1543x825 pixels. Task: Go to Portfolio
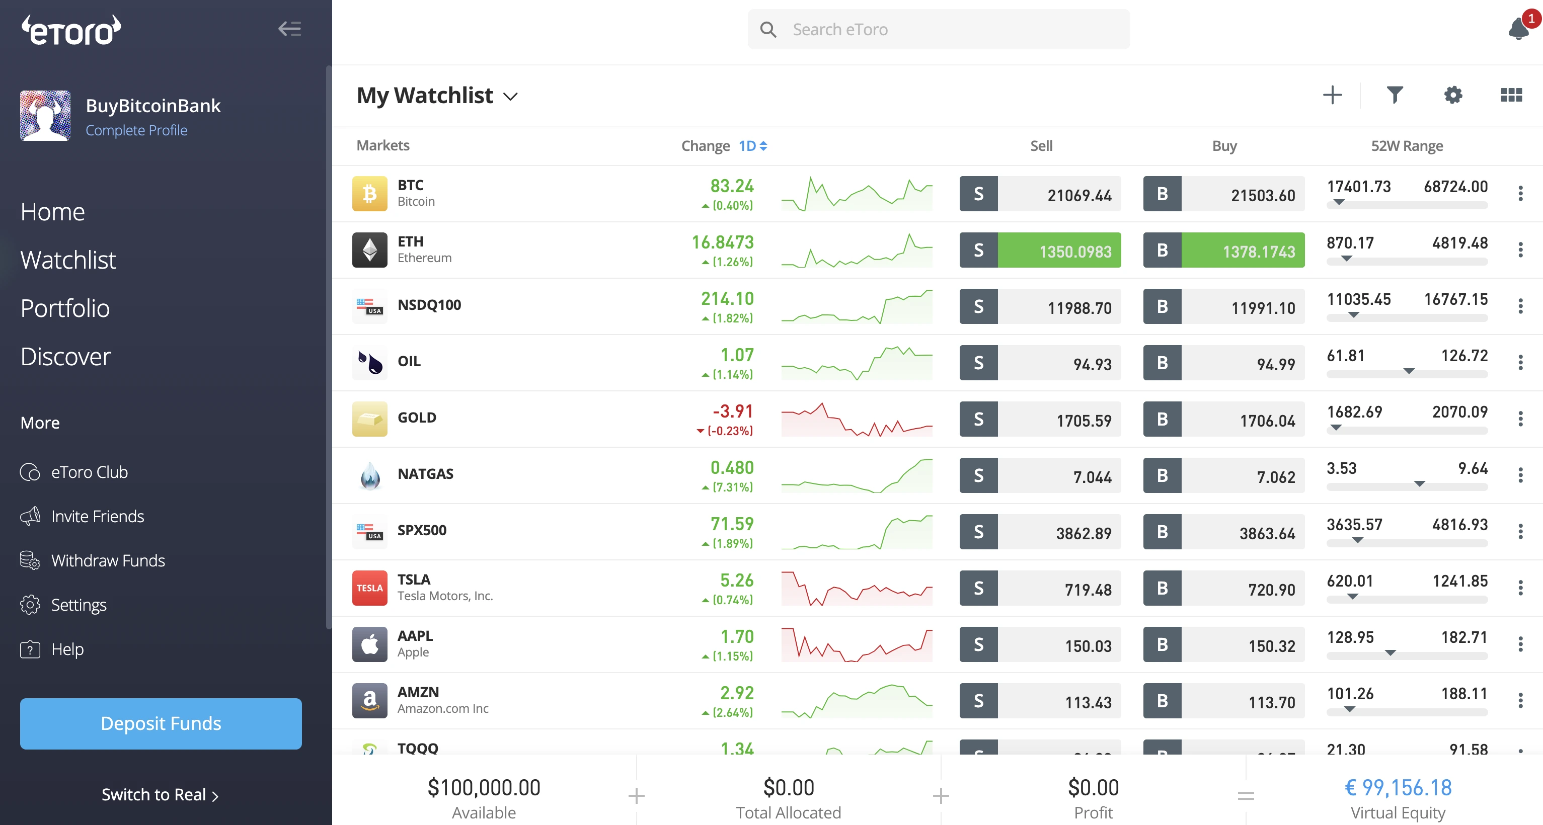(65, 308)
